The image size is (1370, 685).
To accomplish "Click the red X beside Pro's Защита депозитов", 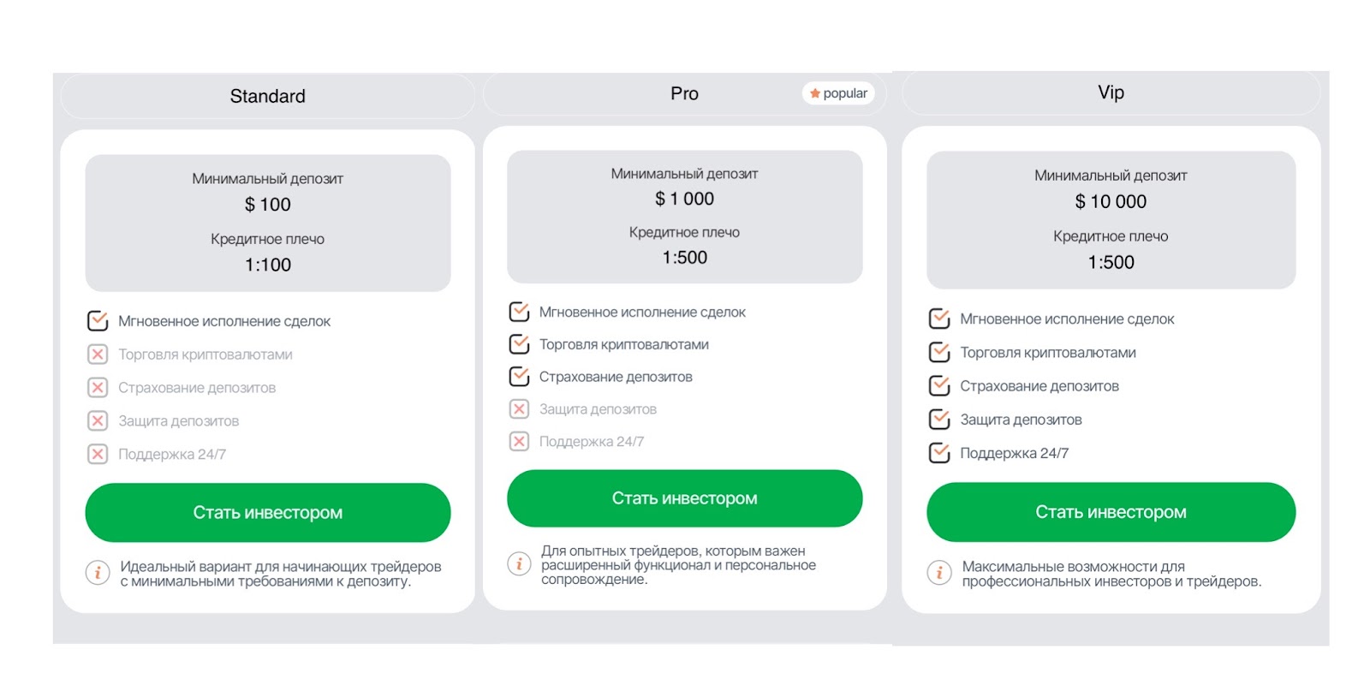I will tap(519, 409).
